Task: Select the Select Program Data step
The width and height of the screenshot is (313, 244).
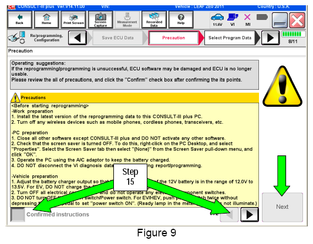Action: 230,38
